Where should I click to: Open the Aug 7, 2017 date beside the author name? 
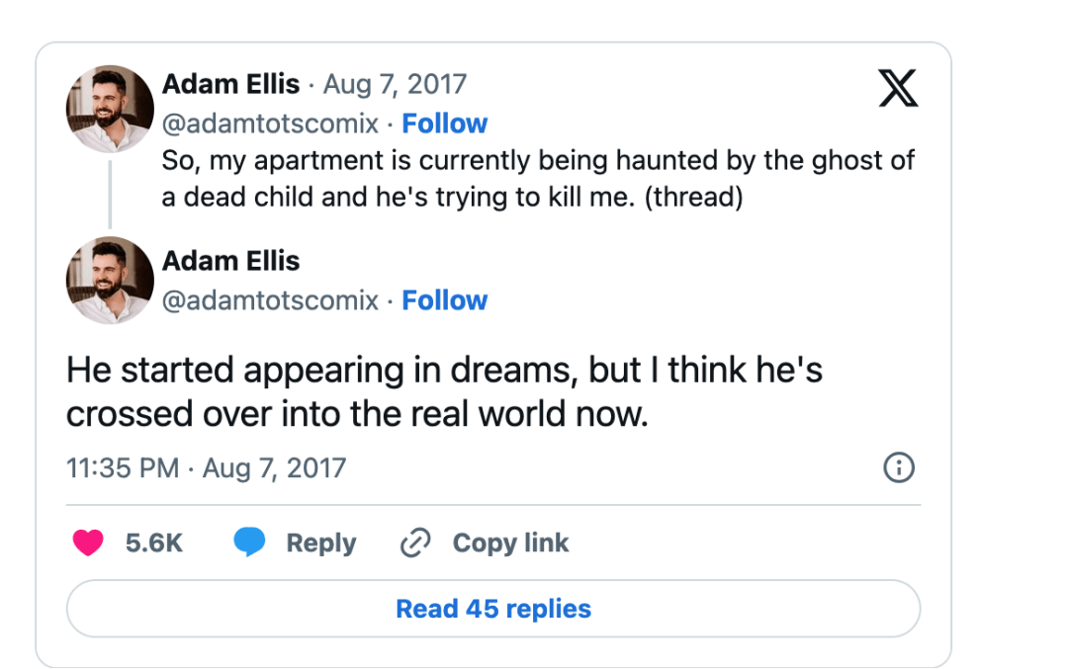395,84
